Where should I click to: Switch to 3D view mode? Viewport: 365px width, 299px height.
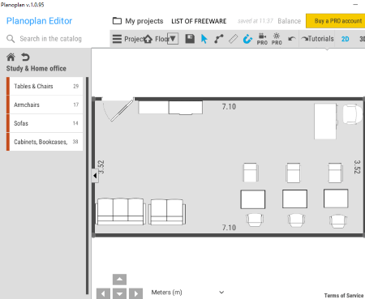362,39
